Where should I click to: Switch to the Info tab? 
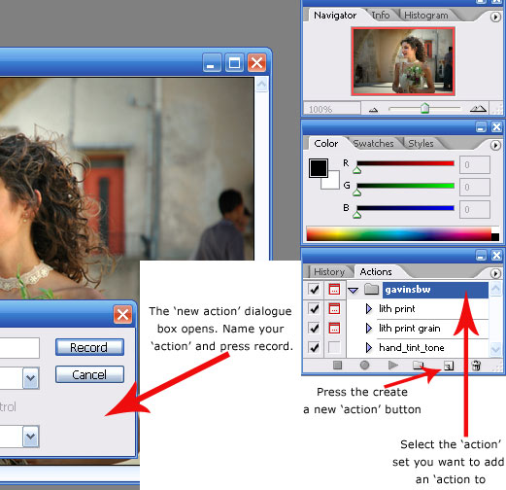point(381,15)
